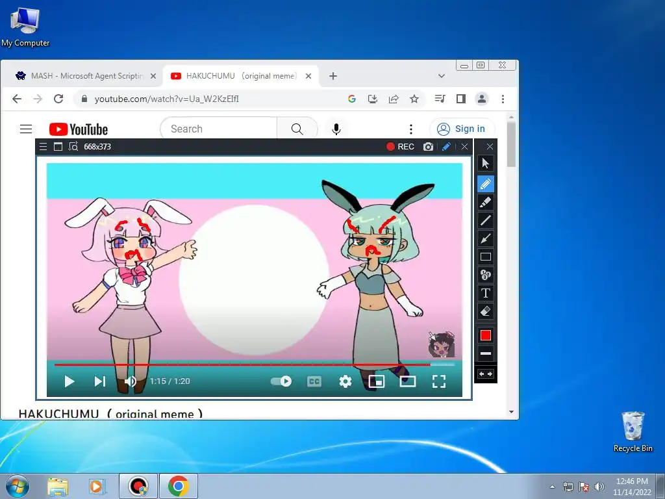
Task: Open the media controls icon
Action: 440,99
